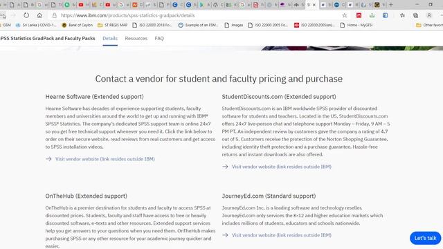The image size is (443, 249).
Task: Click arrow icon beside Hearne vendor link
Action: pyautogui.click(x=48, y=159)
